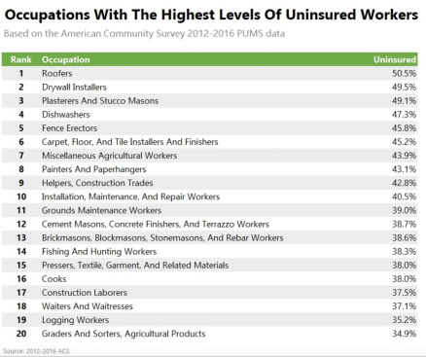Click Painters And Paperhangers entry
This screenshot has width=426, height=357.
point(94,169)
